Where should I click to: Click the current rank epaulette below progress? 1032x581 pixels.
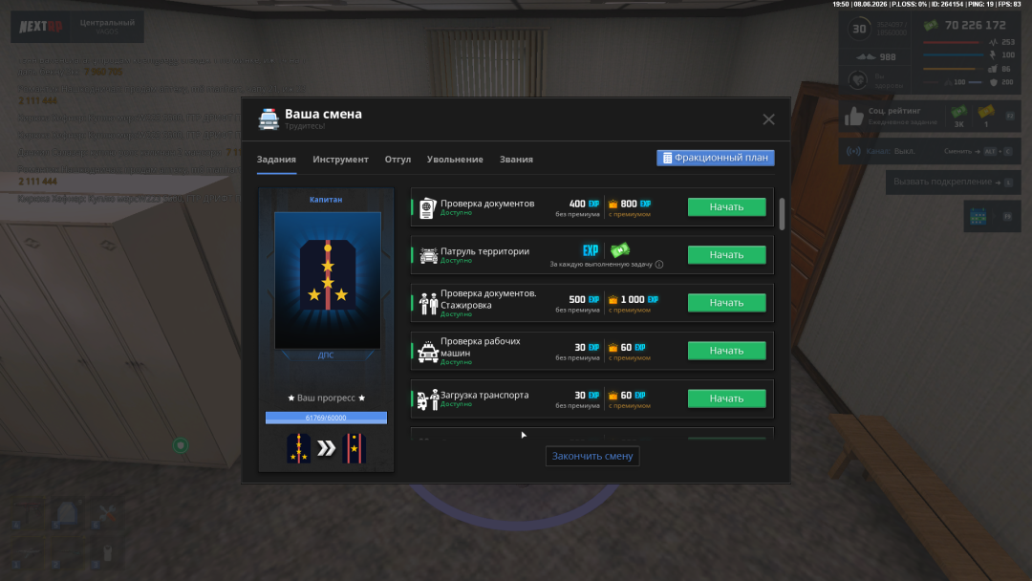click(x=299, y=449)
